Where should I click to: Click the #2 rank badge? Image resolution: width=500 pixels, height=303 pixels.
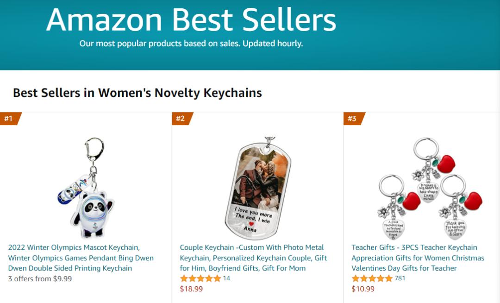click(181, 119)
